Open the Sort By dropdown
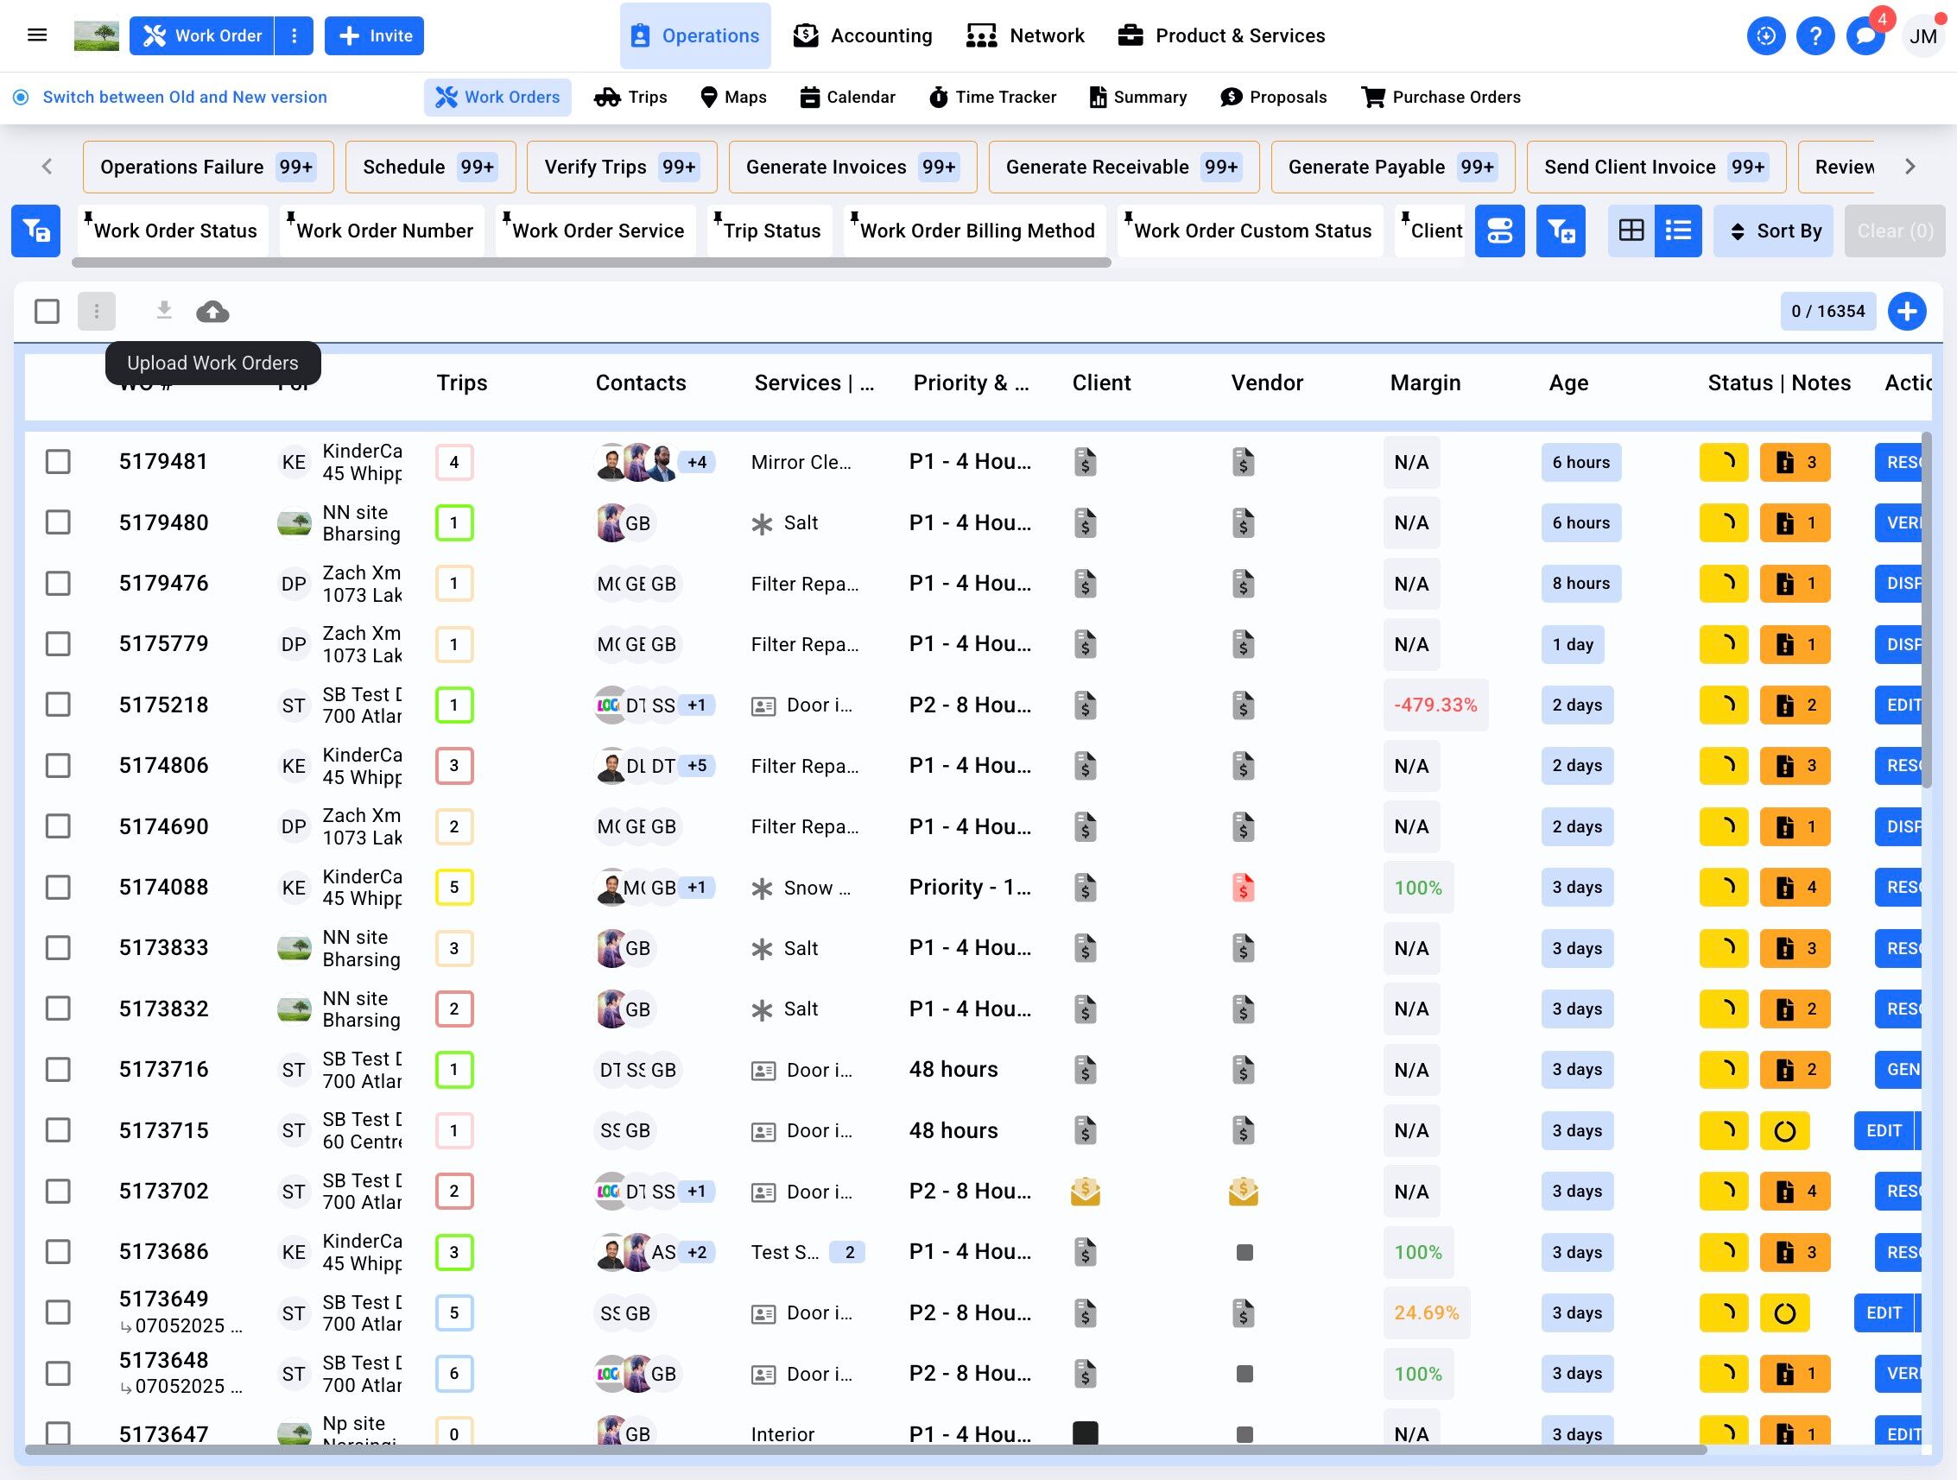This screenshot has width=1957, height=1480. point(1773,231)
